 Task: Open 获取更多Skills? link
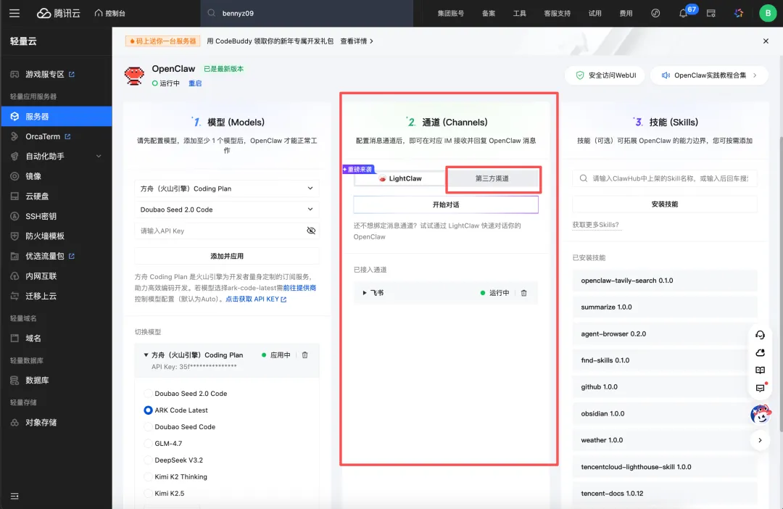click(x=595, y=225)
